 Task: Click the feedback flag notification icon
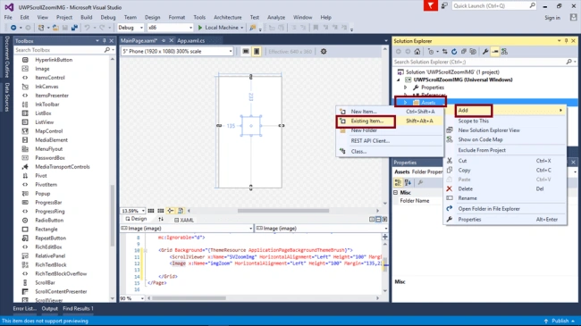(431, 5)
